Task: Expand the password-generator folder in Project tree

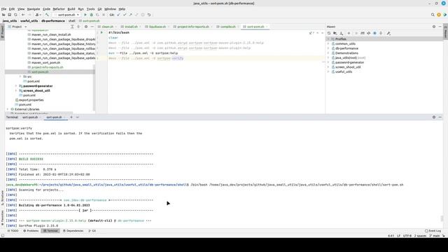Action: [x=16, y=86]
